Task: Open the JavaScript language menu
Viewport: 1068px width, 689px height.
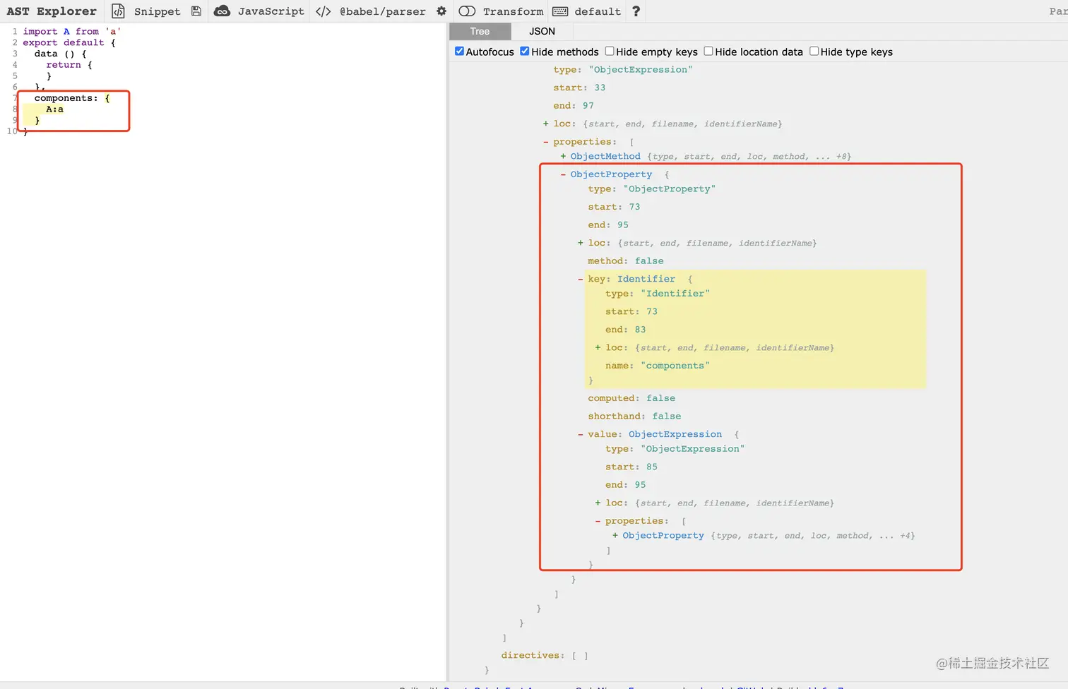Action: click(x=271, y=11)
